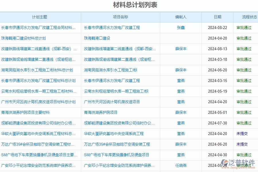Open plan 湖南洞庭湖水库引水工程施工I标材料总计划
This screenshot has width=258, height=172.
pos(38,70)
